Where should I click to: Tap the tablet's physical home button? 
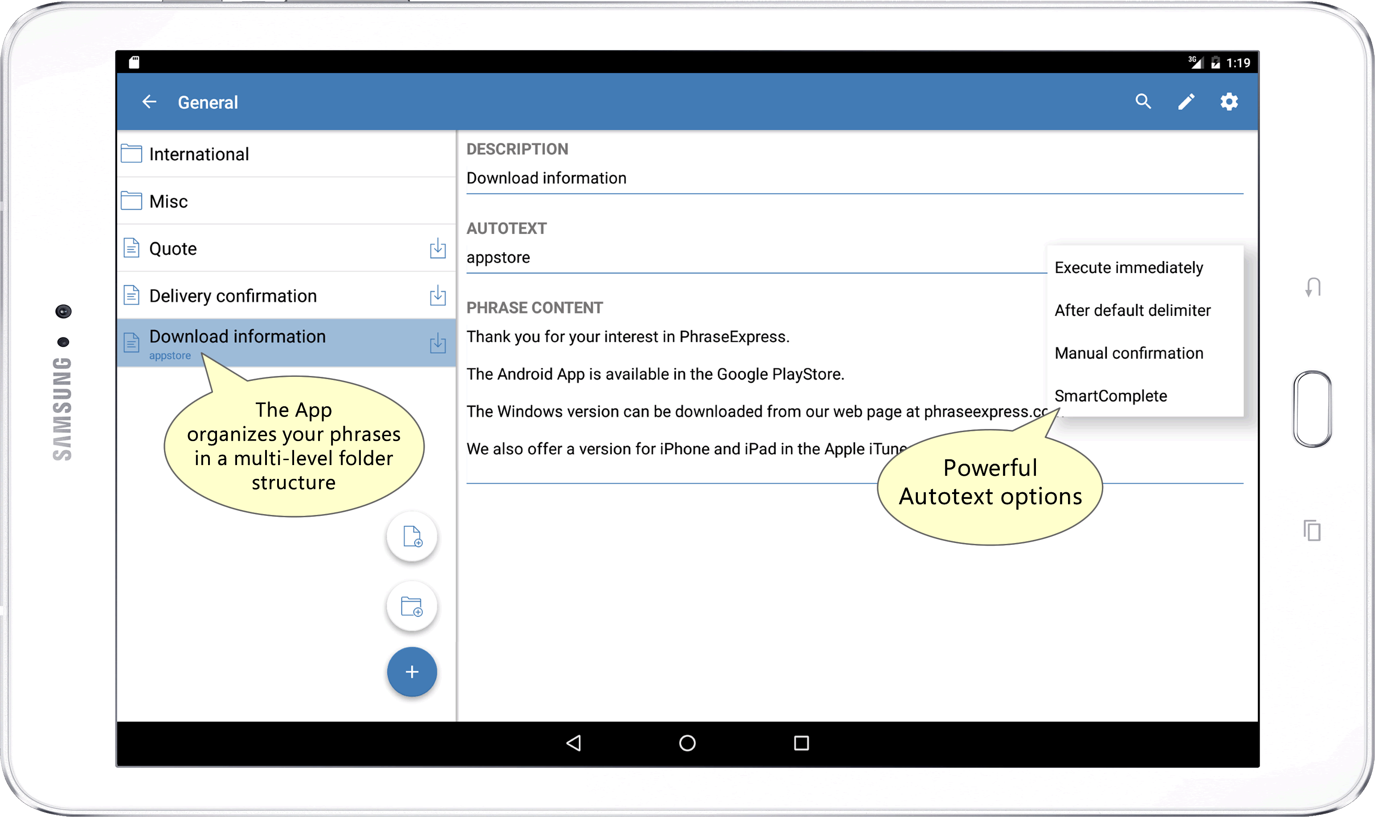(1313, 409)
